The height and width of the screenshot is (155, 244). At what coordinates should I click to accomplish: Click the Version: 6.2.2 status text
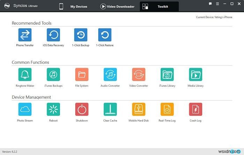coord(10,152)
